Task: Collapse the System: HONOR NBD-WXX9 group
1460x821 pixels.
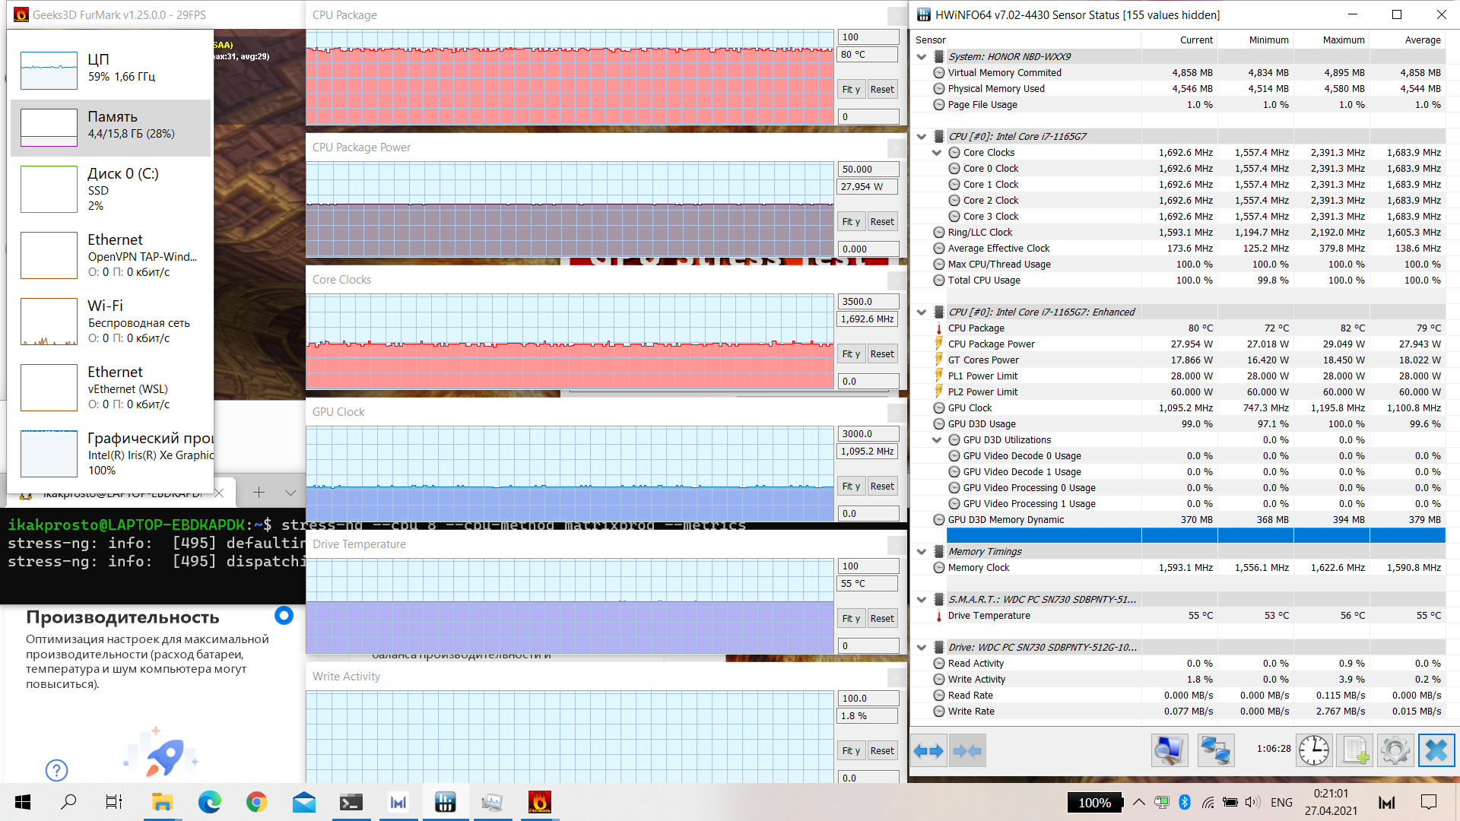Action: [x=922, y=57]
